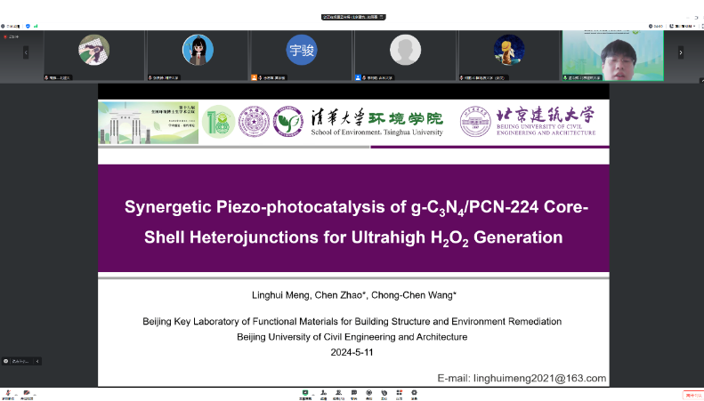Open the share screen control in toolbar

(x=305, y=393)
